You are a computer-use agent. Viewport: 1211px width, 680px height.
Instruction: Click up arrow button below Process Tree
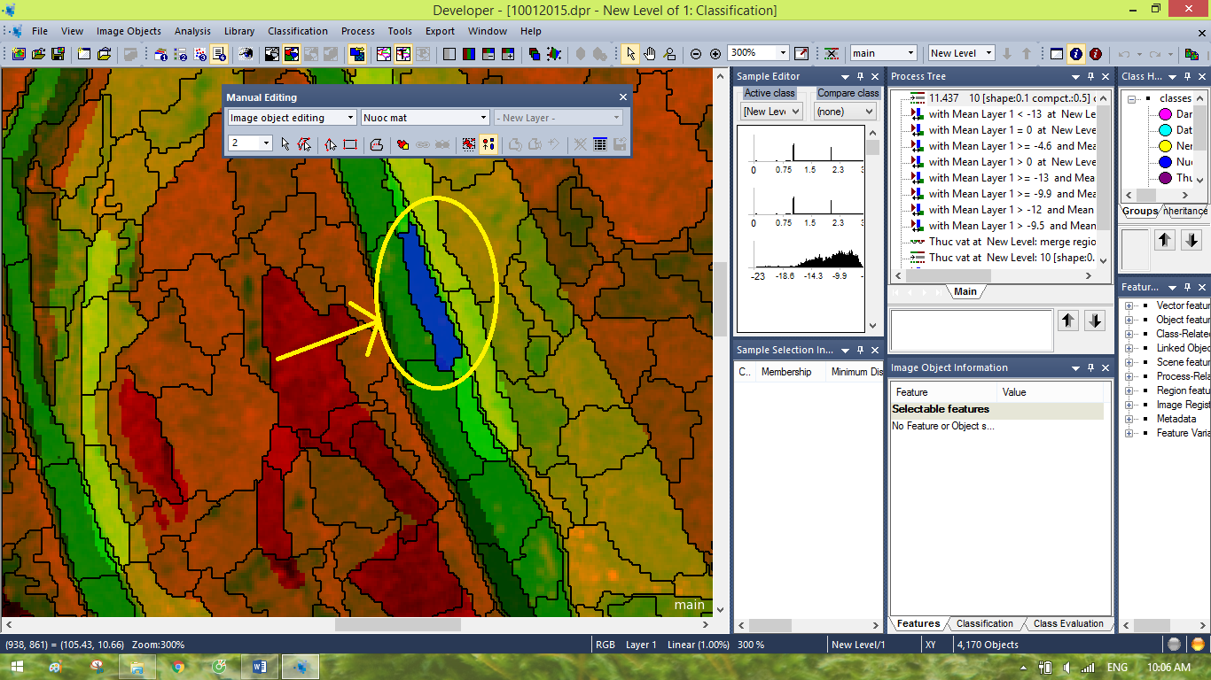tap(1068, 321)
